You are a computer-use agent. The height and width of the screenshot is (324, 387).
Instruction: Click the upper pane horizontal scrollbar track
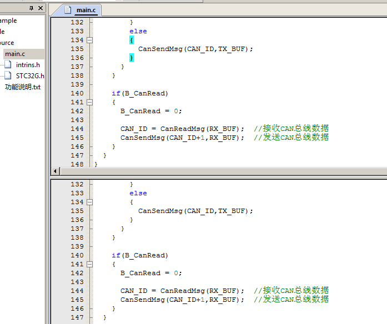point(223,171)
